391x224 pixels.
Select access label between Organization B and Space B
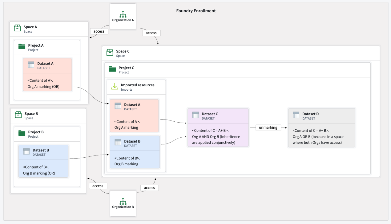98,186
